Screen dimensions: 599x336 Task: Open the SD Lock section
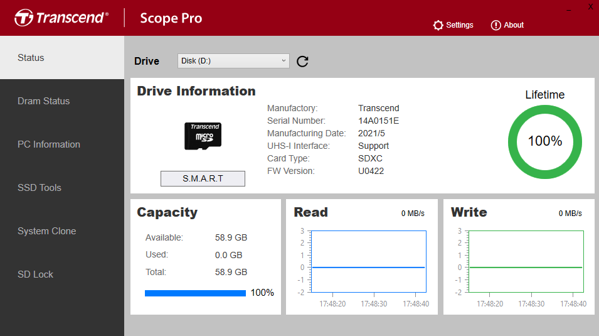(x=62, y=274)
